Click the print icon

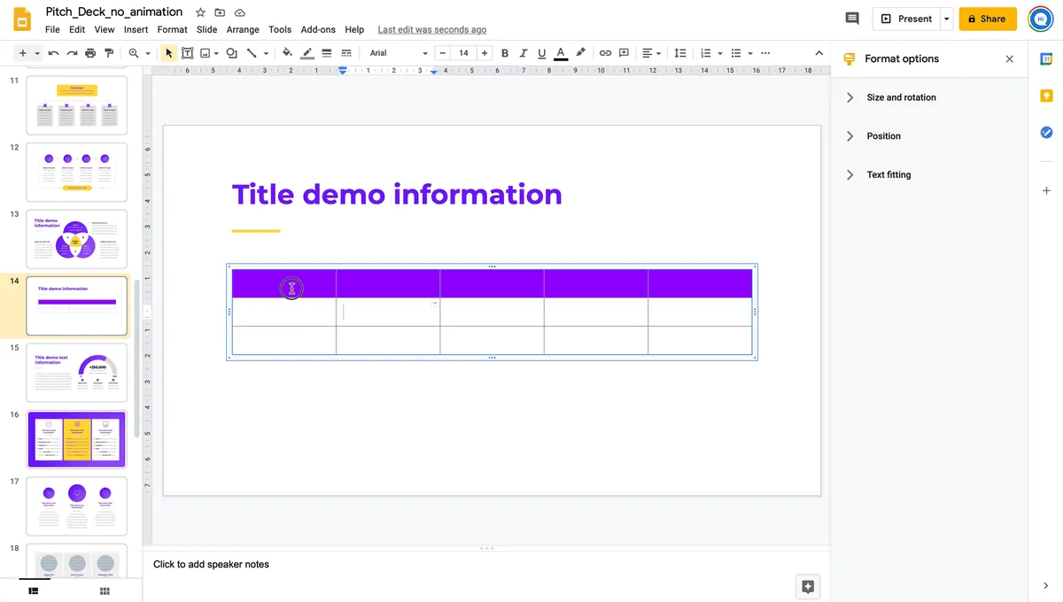point(90,53)
